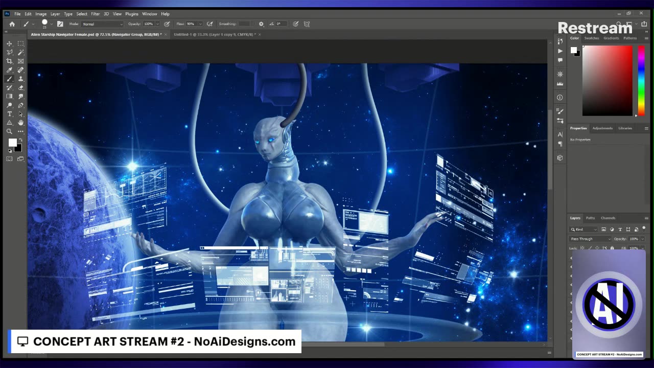Open the brush preset picker dropdown

tap(51, 24)
